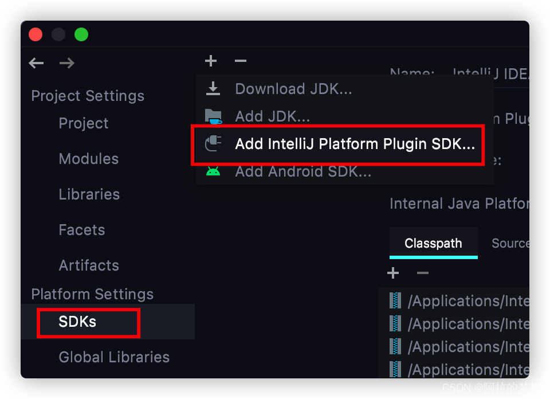Open the Artifacts settings page
This screenshot has height=399, width=550.
[x=89, y=265]
